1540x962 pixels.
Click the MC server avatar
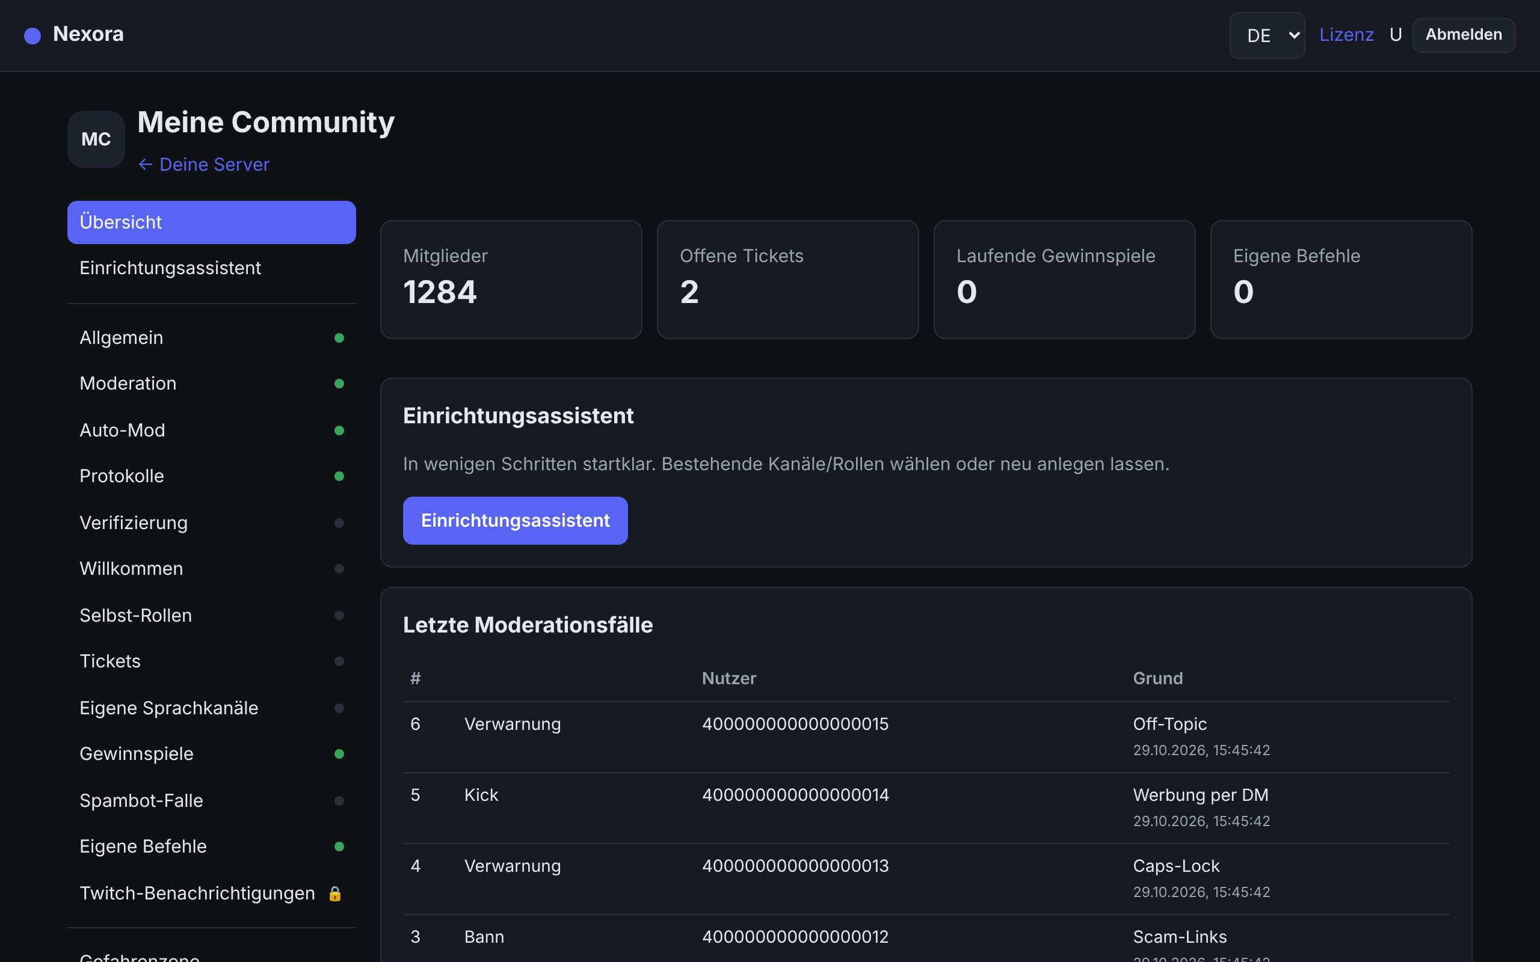tap(96, 139)
